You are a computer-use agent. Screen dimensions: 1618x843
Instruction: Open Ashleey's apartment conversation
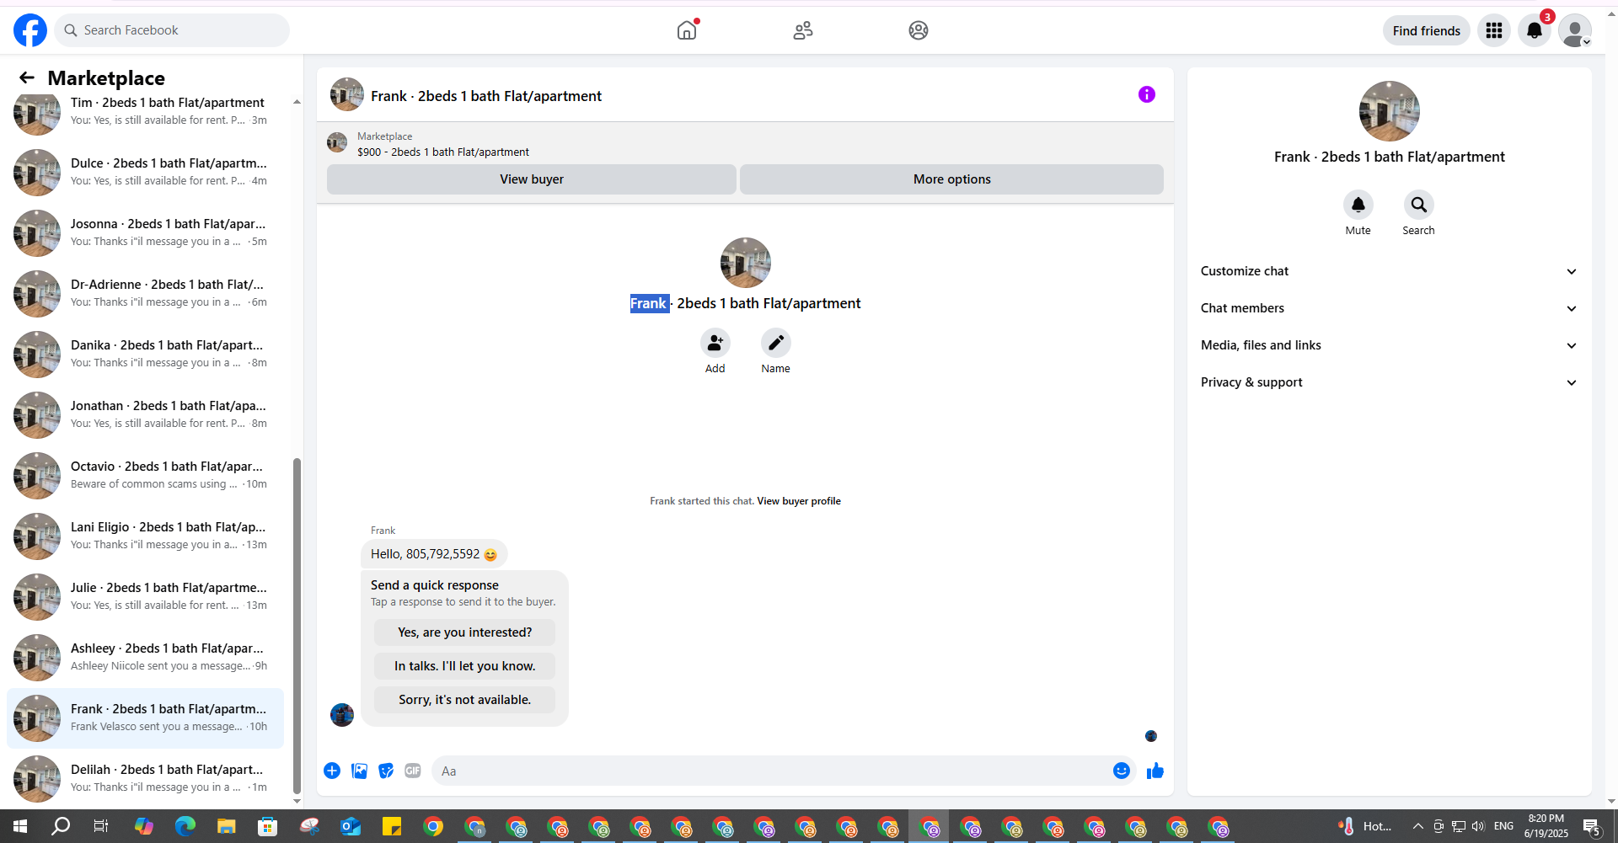145,657
